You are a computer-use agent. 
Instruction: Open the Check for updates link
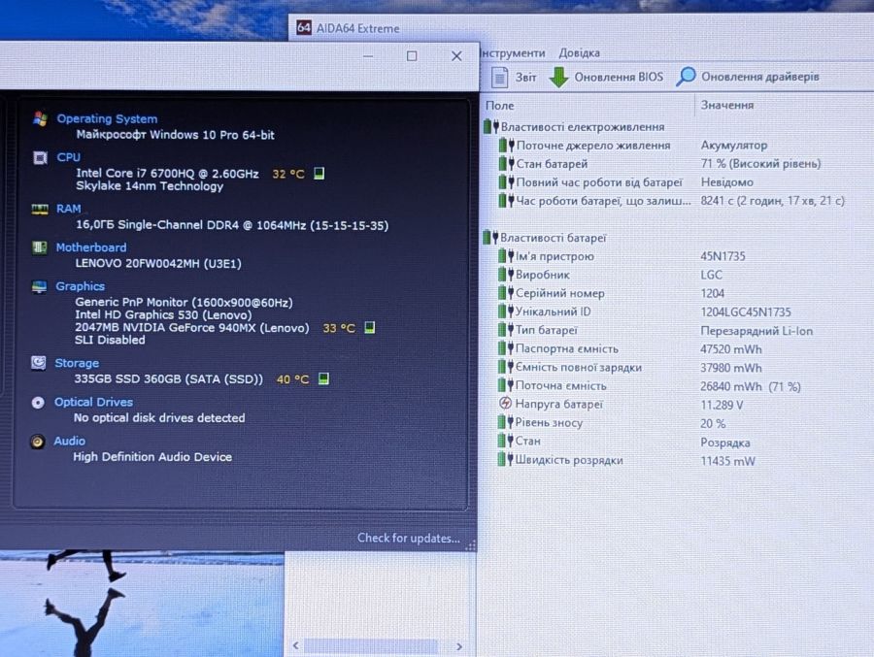tap(409, 539)
